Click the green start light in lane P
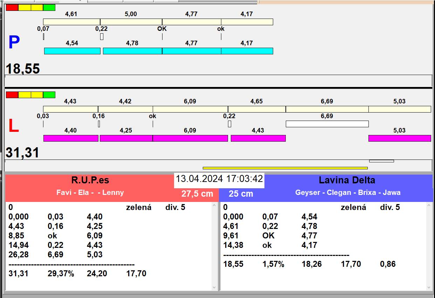The image size is (435, 298). (x=49, y=7)
